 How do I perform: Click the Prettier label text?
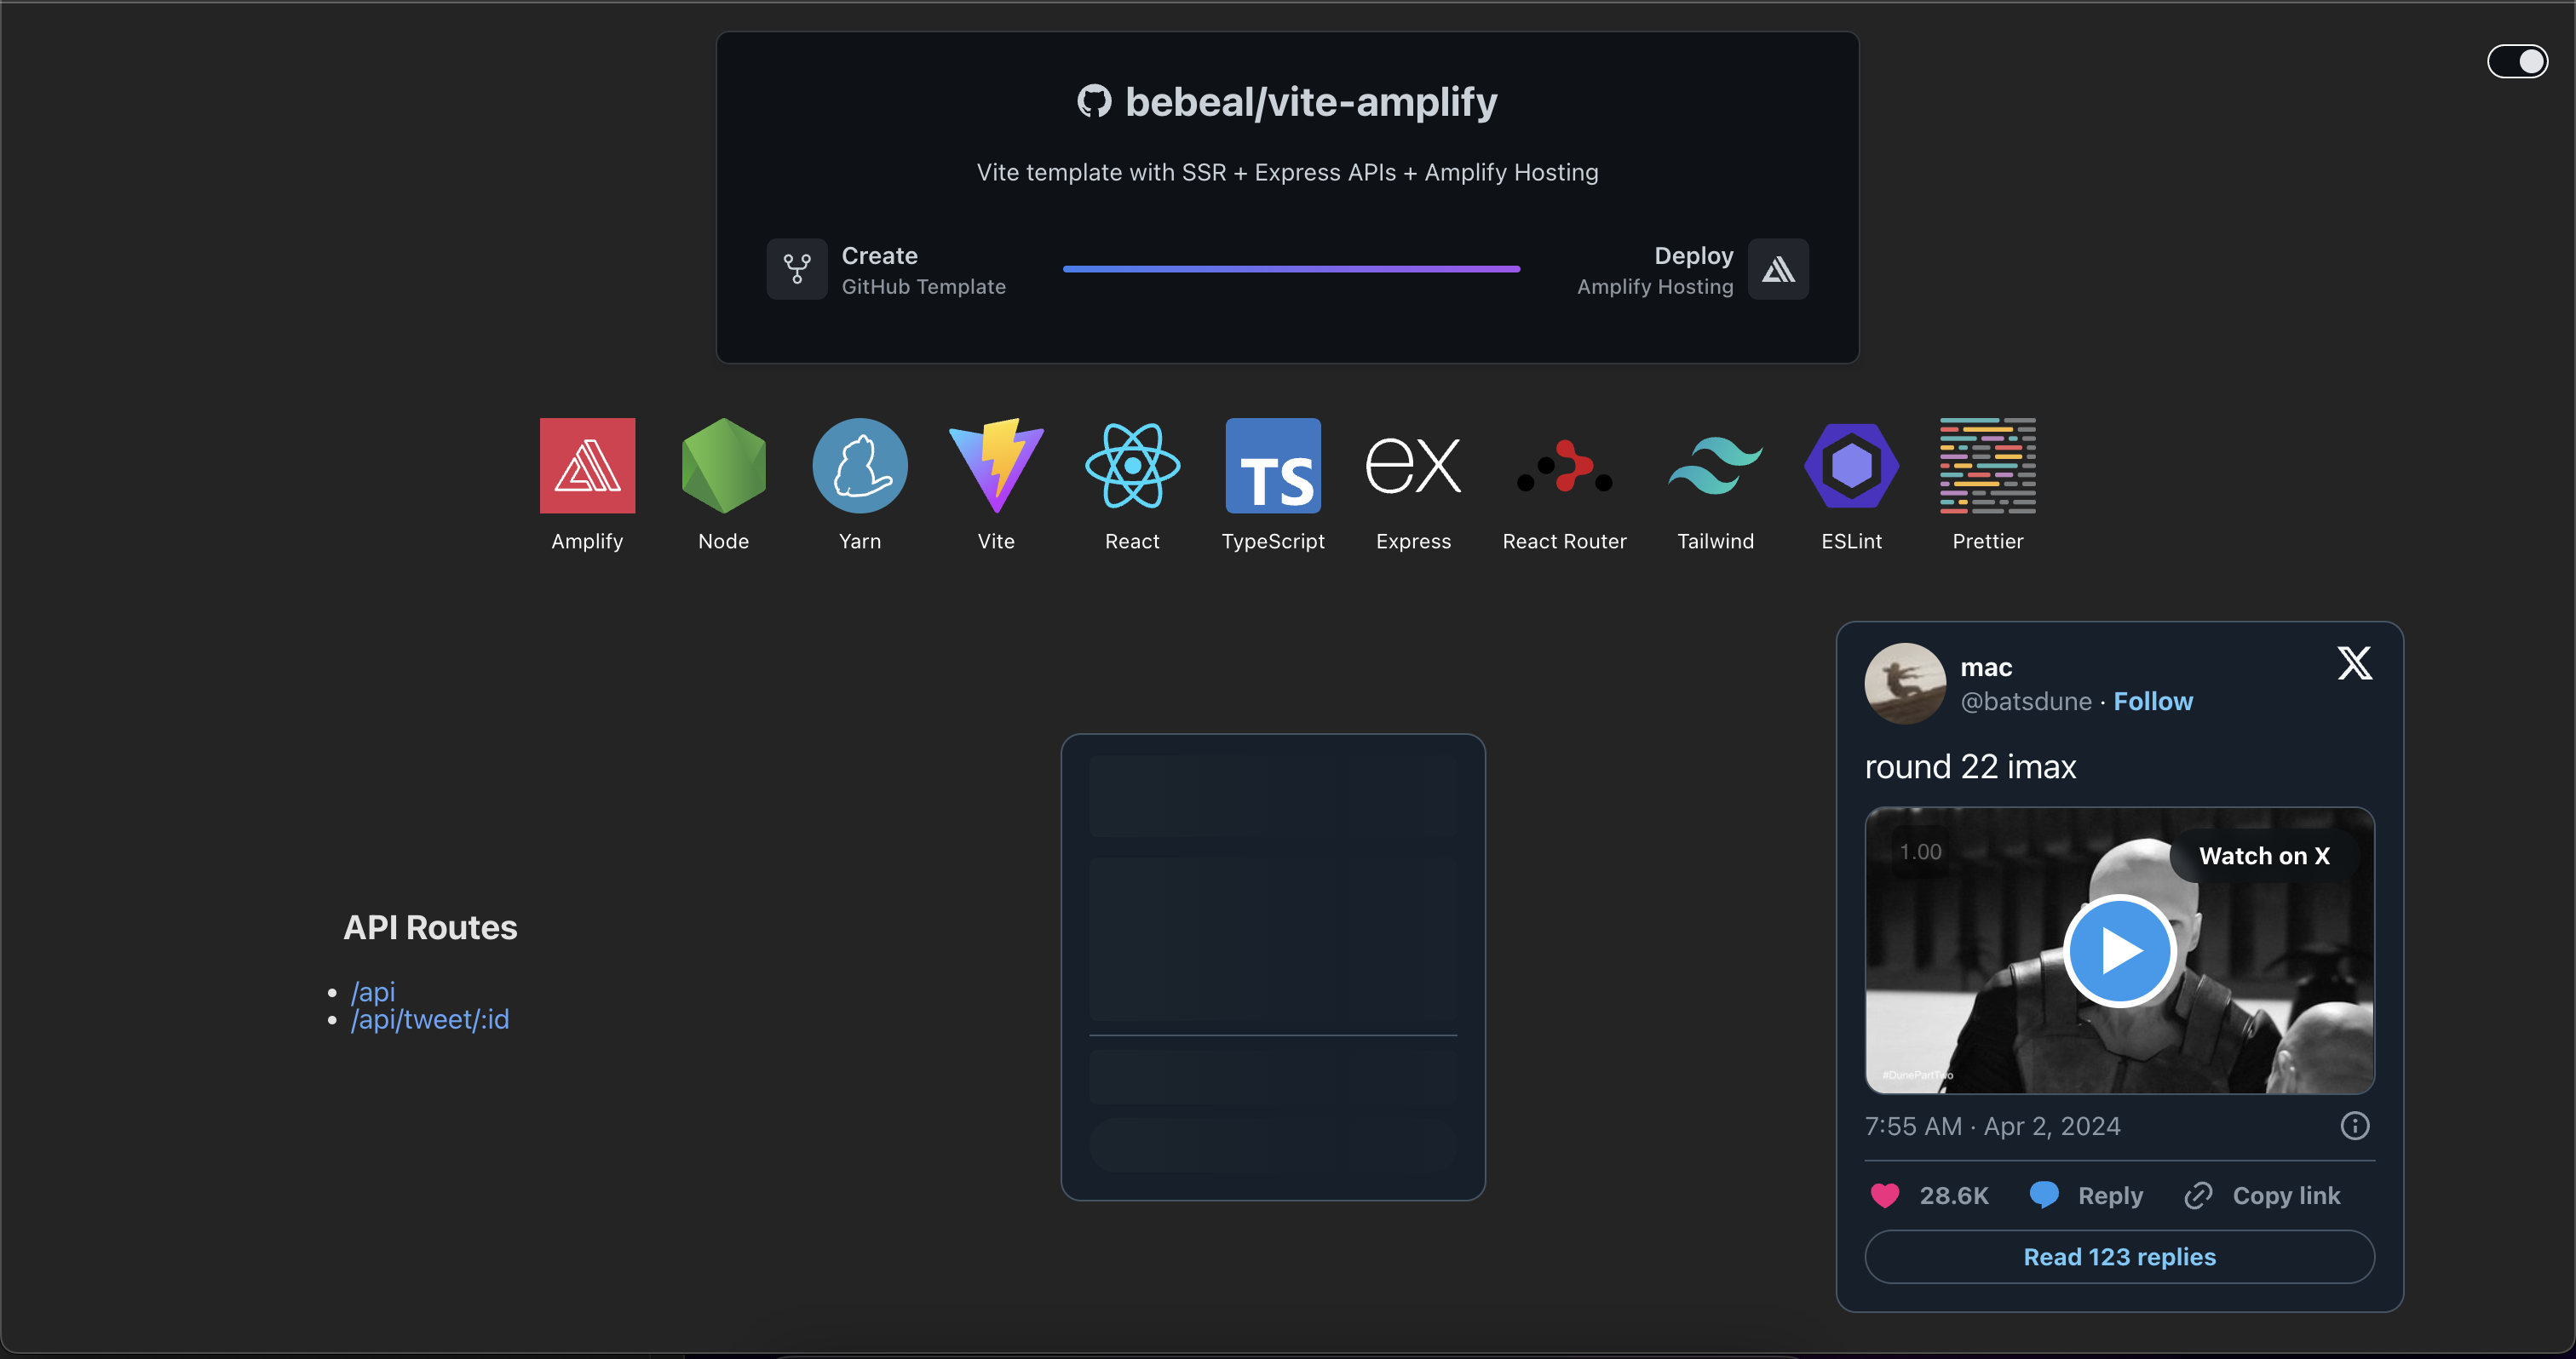point(1987,542)
